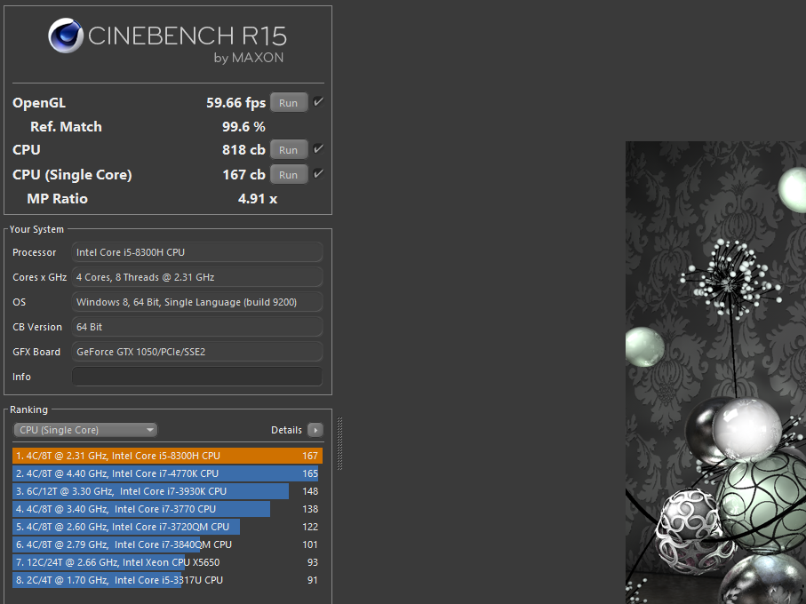
Task: Select the Core i7-4770K ranking row
Action: point(168,473)
